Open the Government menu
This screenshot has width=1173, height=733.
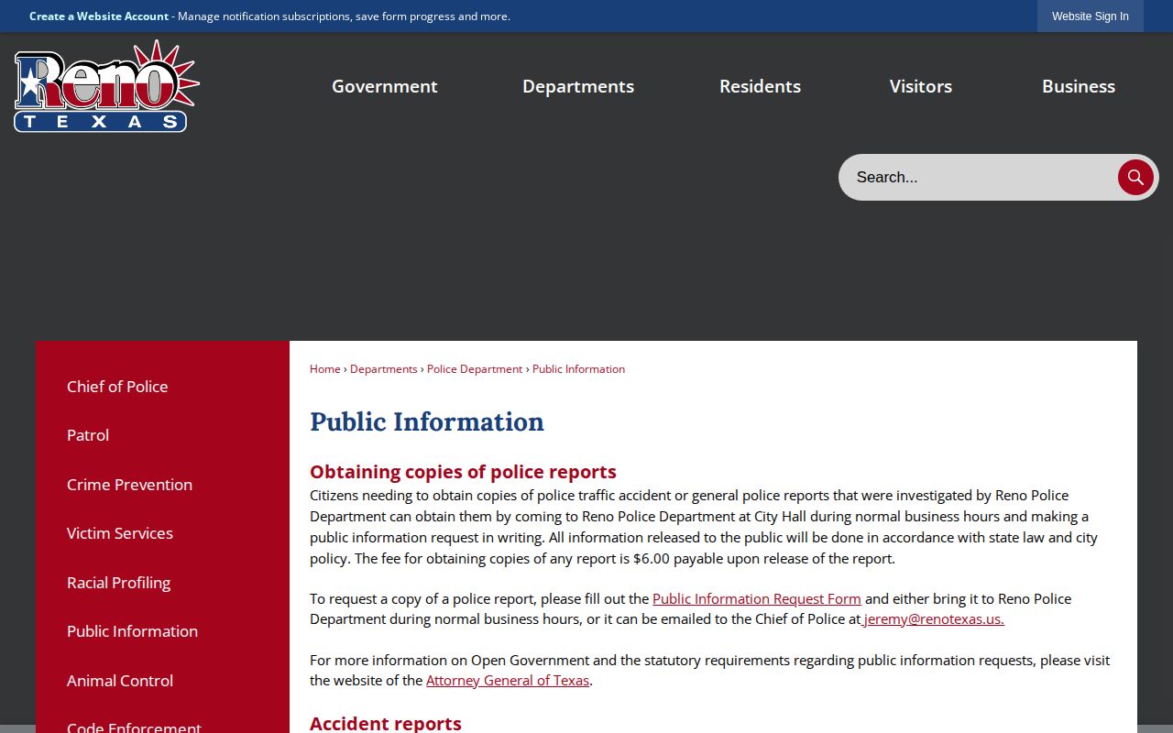pyautogui.click(x=385, y=86)
